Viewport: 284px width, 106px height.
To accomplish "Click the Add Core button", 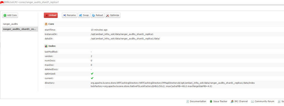I will pyautogui.click(x=10, y=15).
